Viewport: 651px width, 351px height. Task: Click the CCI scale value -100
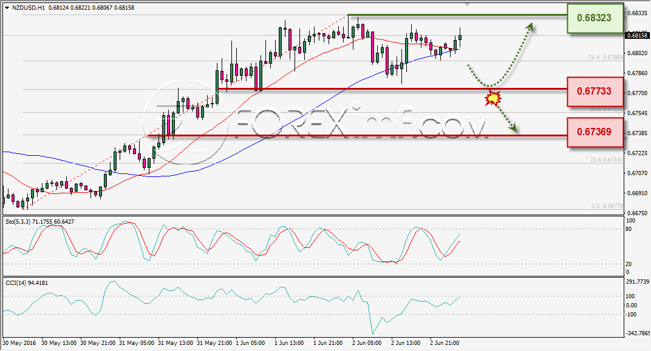pos(630,315)
